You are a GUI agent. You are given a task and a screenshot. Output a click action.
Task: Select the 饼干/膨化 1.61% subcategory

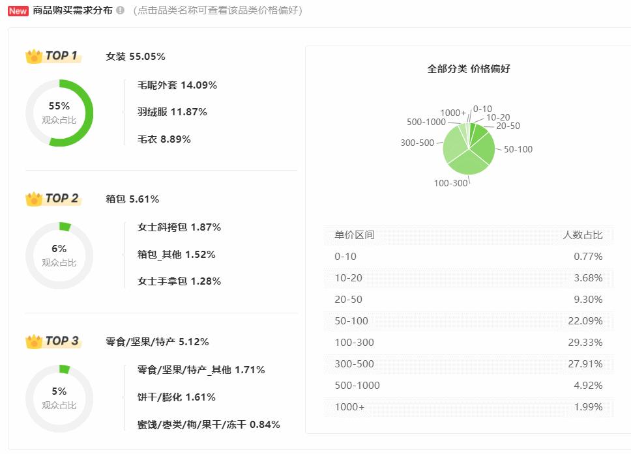point(176,397)
